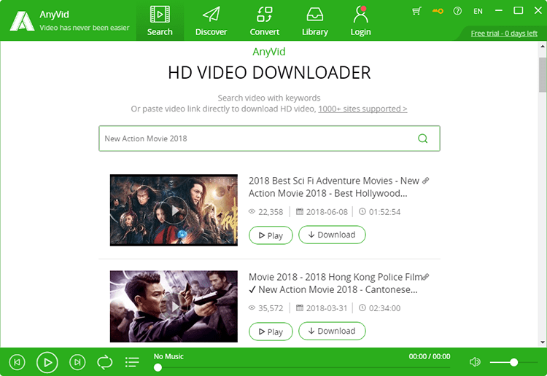The width and height of the screenshot is (547, 376).
Task: Click the duration 01:52:54
Action: pyautogui.click(x=384, y=212)
